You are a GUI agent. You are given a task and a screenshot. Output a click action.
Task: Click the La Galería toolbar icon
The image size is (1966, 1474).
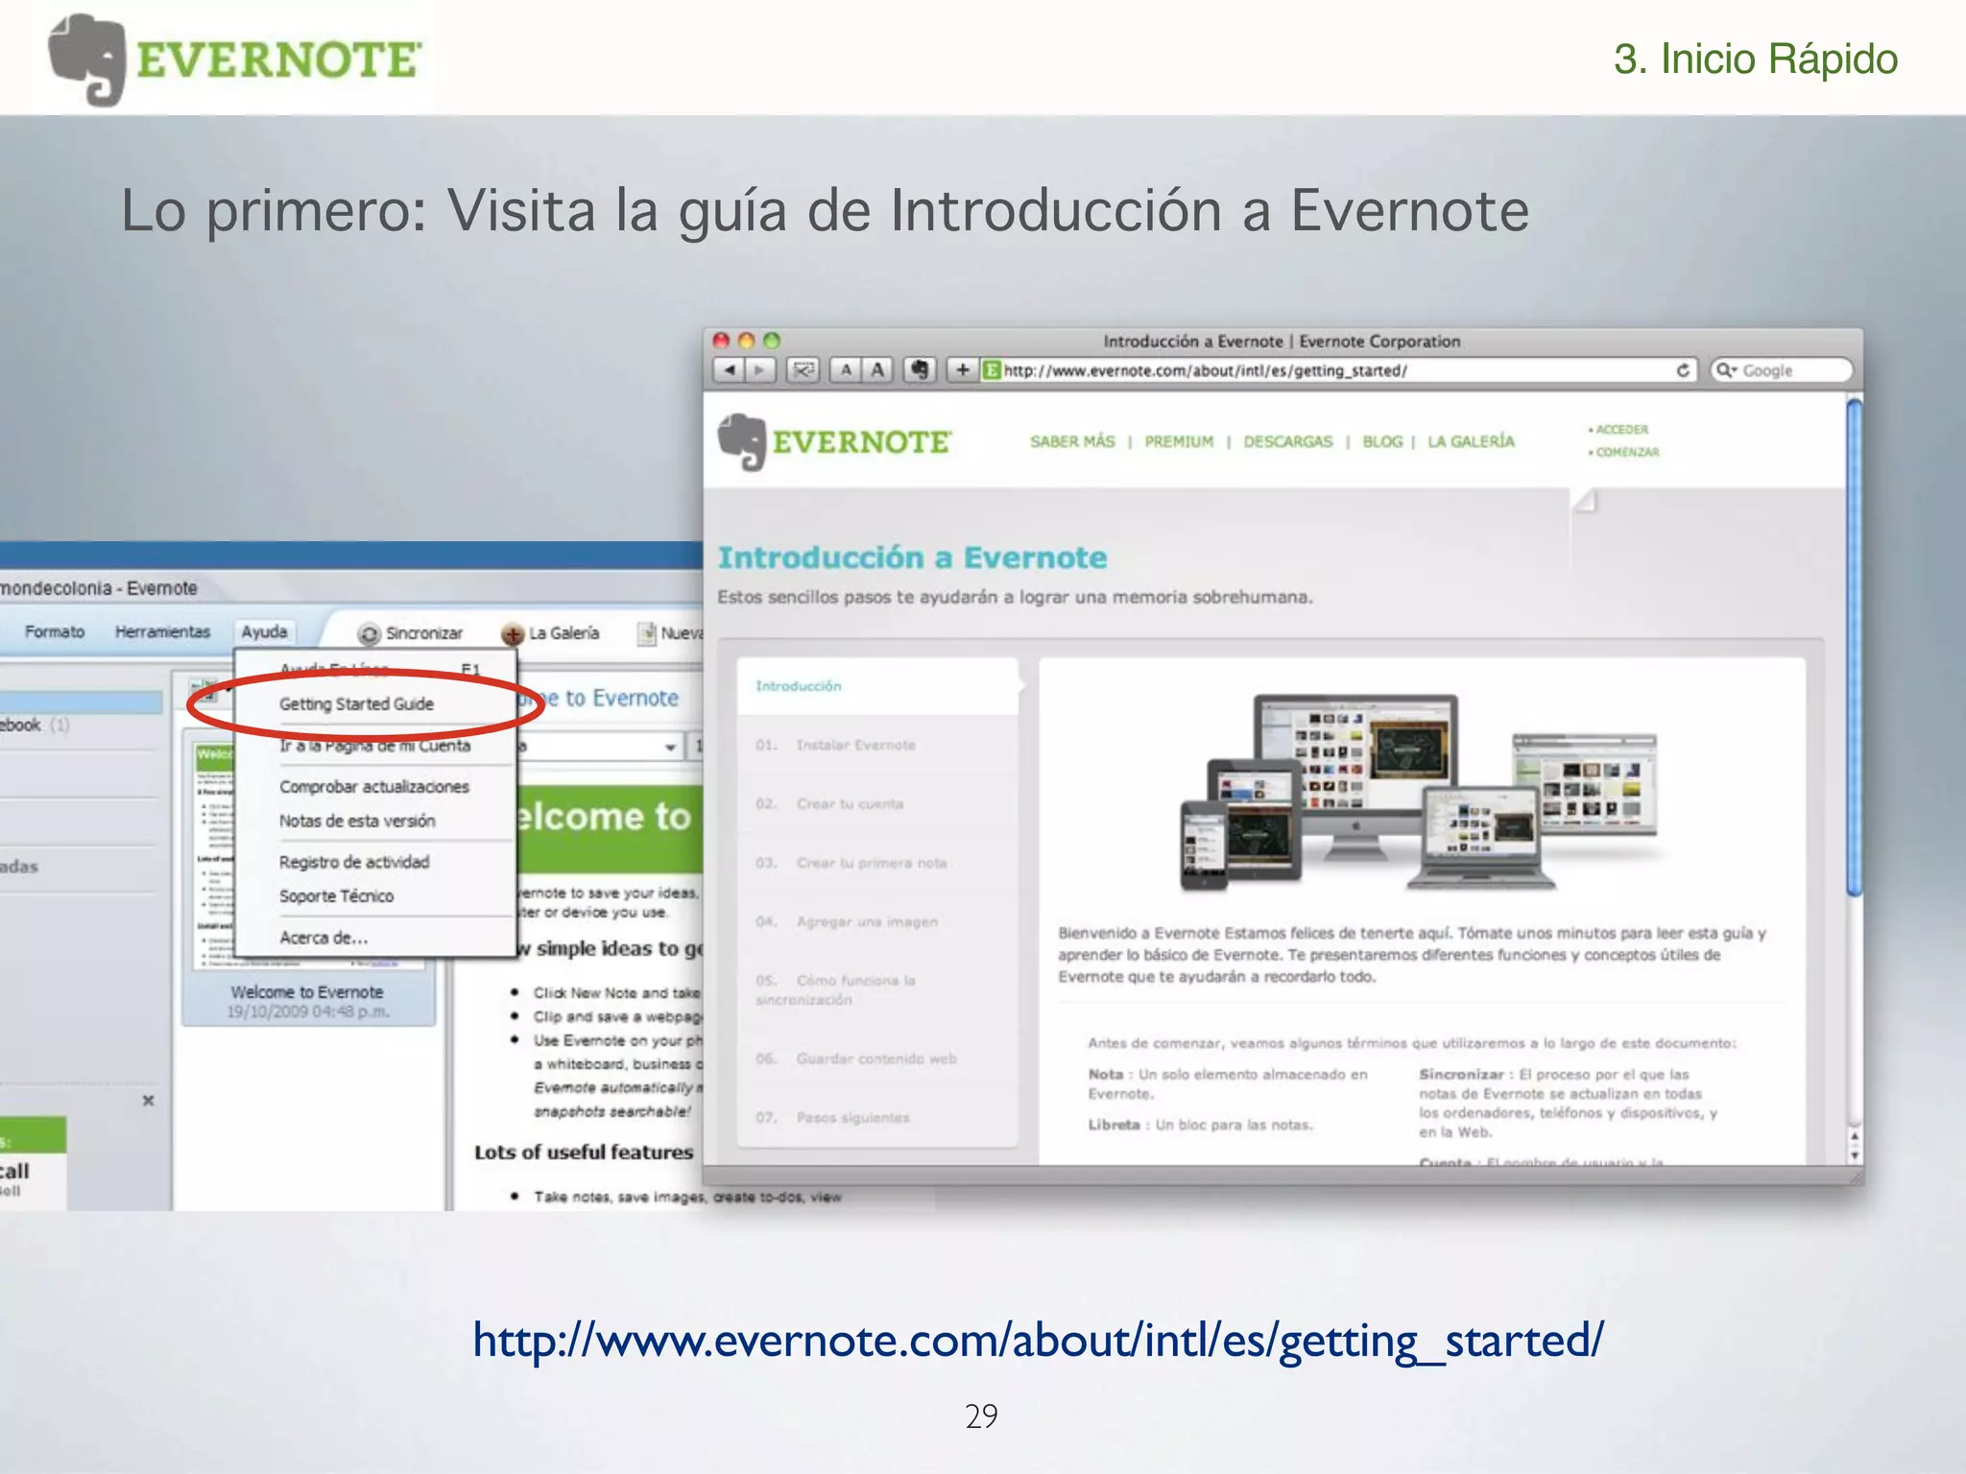click(x=513, y=634)
